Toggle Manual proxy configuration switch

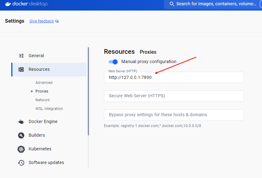[113, 62]
